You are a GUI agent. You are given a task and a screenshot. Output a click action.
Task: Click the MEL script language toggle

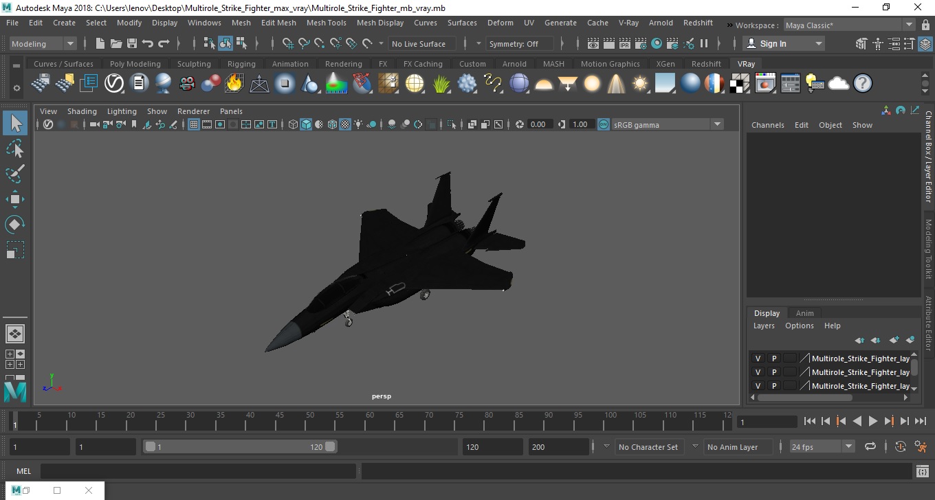coord(23,471)
